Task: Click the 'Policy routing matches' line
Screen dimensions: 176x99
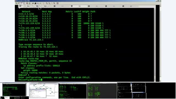Action: tap(46, 73)
